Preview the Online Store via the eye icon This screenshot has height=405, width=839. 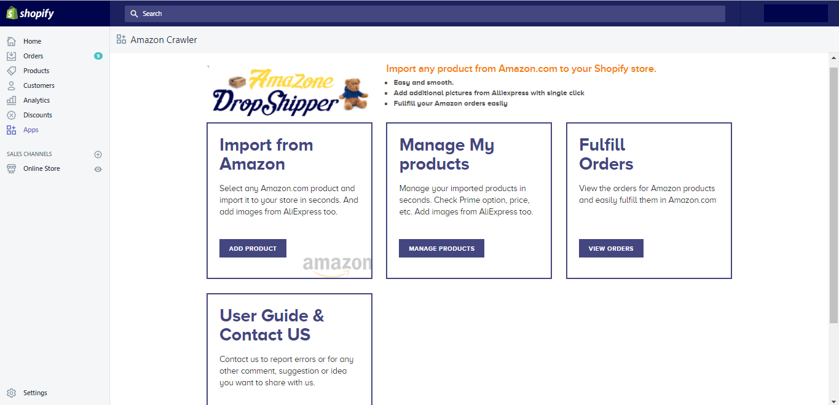[x=98, y=169]
